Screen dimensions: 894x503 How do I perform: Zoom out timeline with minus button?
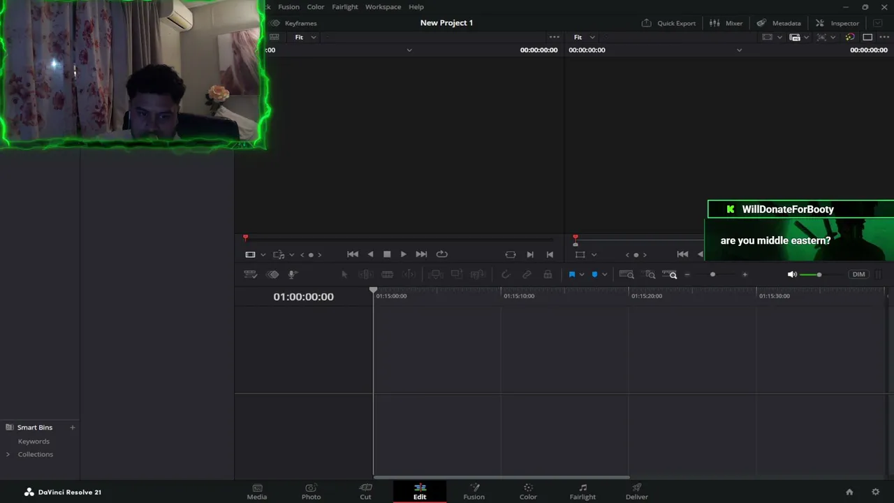click(x=687, y=275)
